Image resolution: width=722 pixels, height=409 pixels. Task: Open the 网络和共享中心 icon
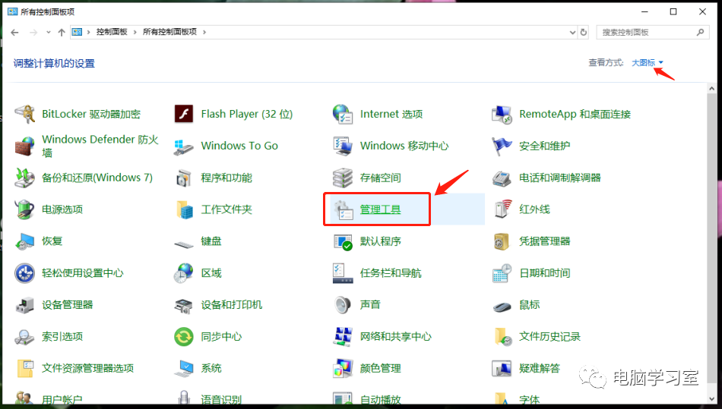[343, 336]
